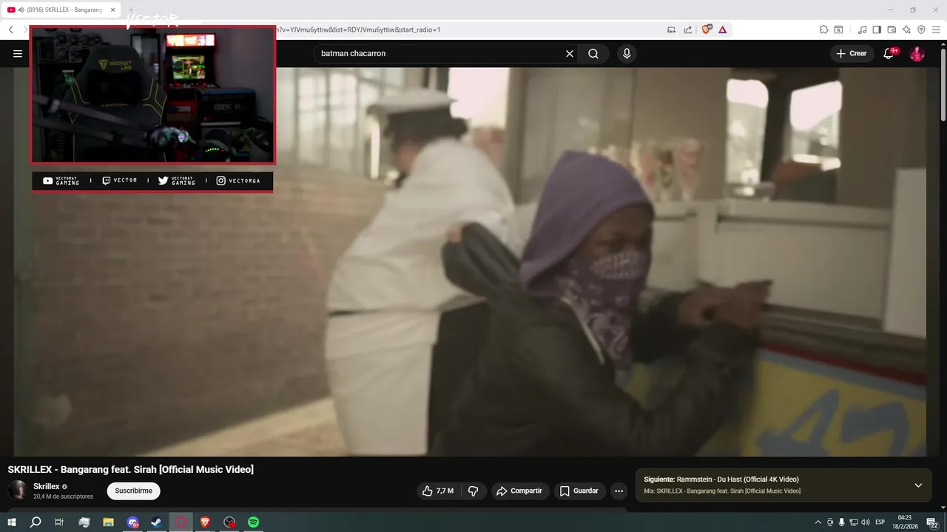Click the Compartir share button
Image resolution: width=947 pixels, height=532 pixels.
pyautogui.click(x=519, y=491)
